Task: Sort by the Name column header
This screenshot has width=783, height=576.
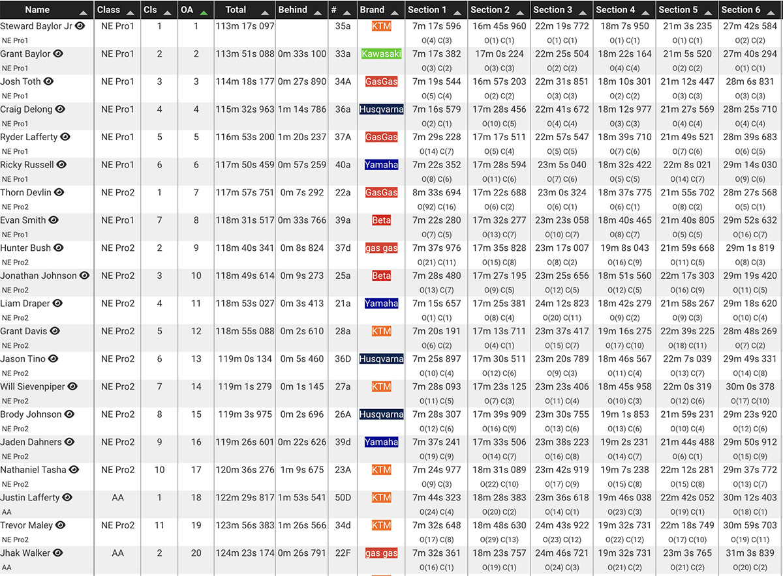Action: tap(47, 10)
